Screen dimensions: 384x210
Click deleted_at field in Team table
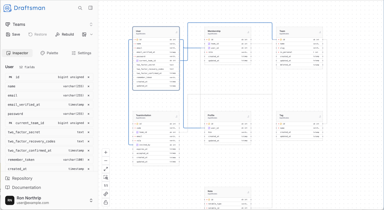tap(299, 65)
